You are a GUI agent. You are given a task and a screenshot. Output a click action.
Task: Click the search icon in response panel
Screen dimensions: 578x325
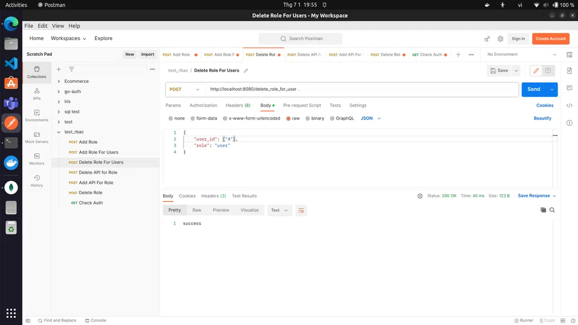[552, 210]
